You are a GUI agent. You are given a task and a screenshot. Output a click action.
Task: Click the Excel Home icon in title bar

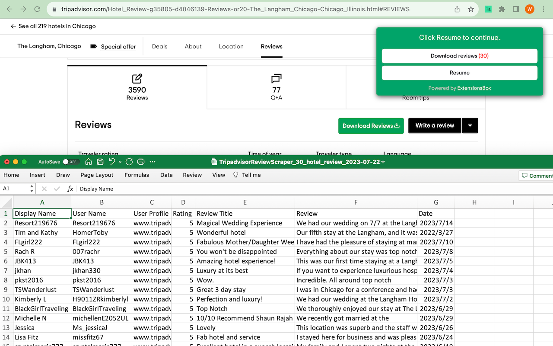pos(89,162)
